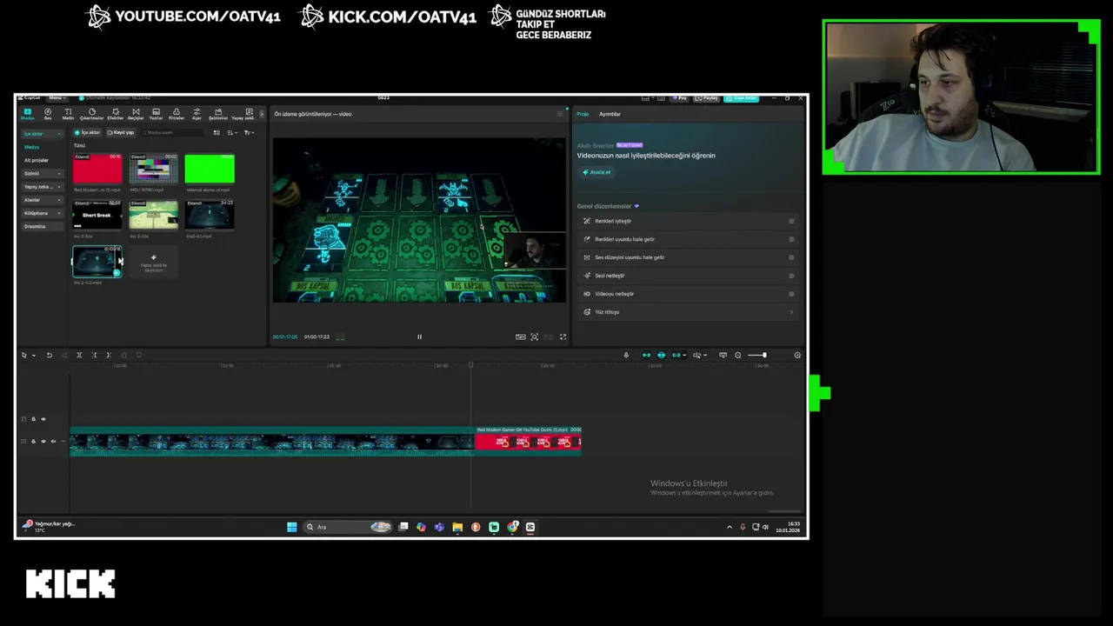
Task: Open the media sort dropdown
Action: point(231,133)
